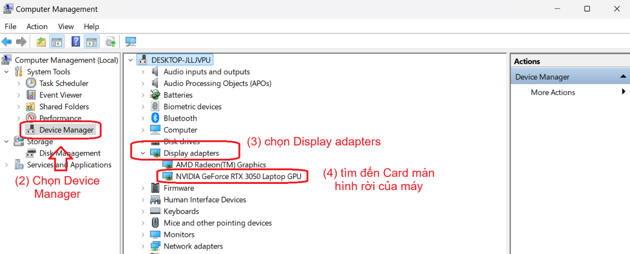The height and width of the screenshot is (254, 630).
Task: Click the Task Scheduler clock icon
Action: (31, 83)
